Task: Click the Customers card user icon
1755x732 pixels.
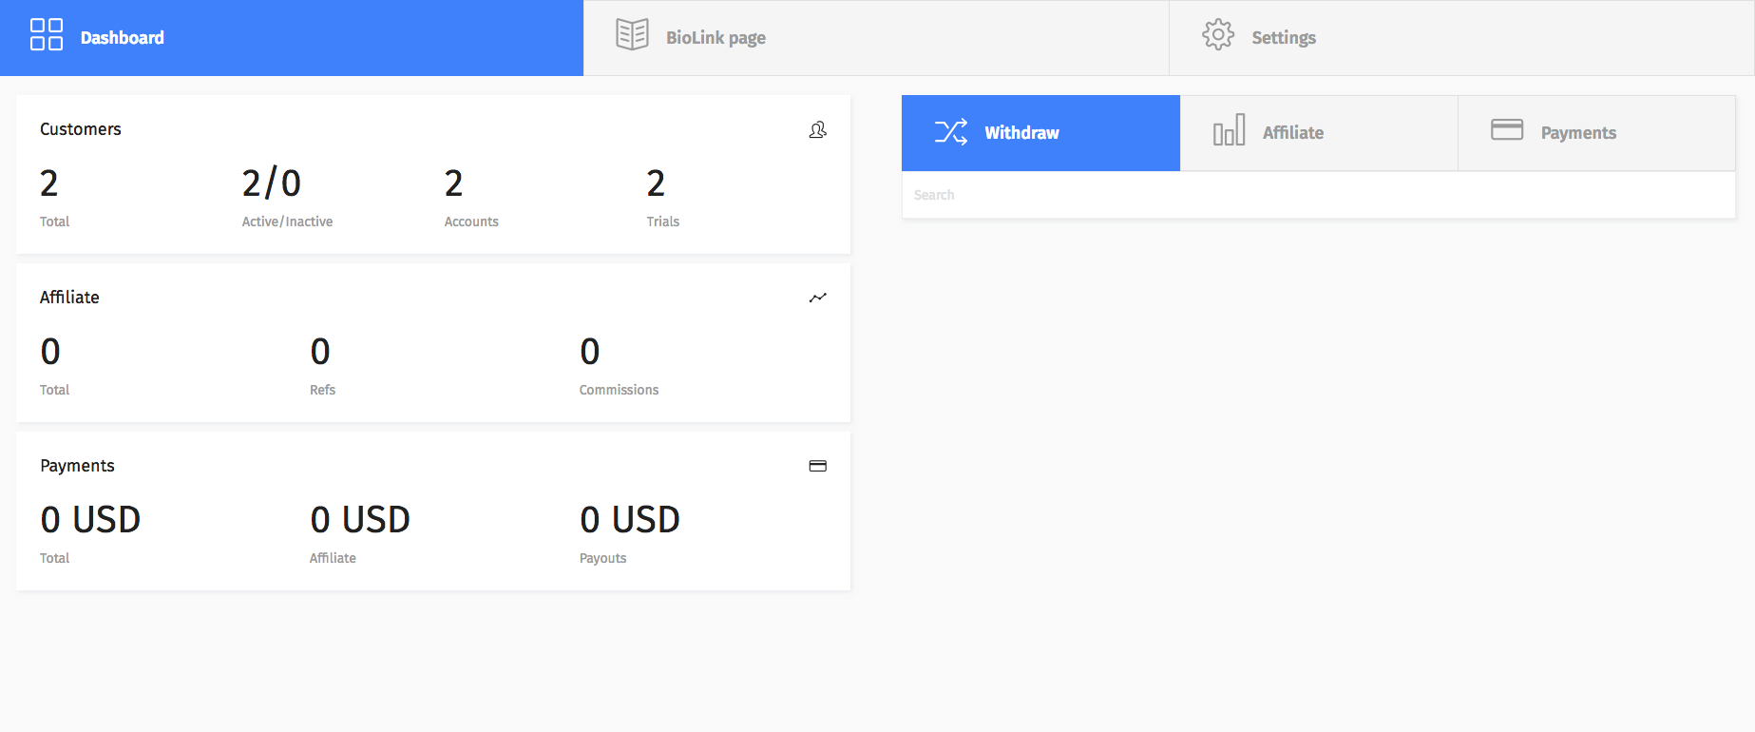Action: [x=817, y=129]
